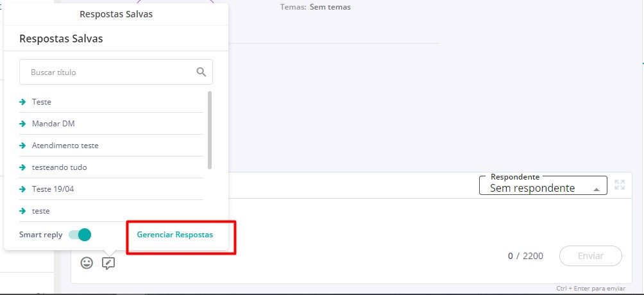Click the Smart reply label
This screenshot has height=295, width=644.
tap(40, 235)
